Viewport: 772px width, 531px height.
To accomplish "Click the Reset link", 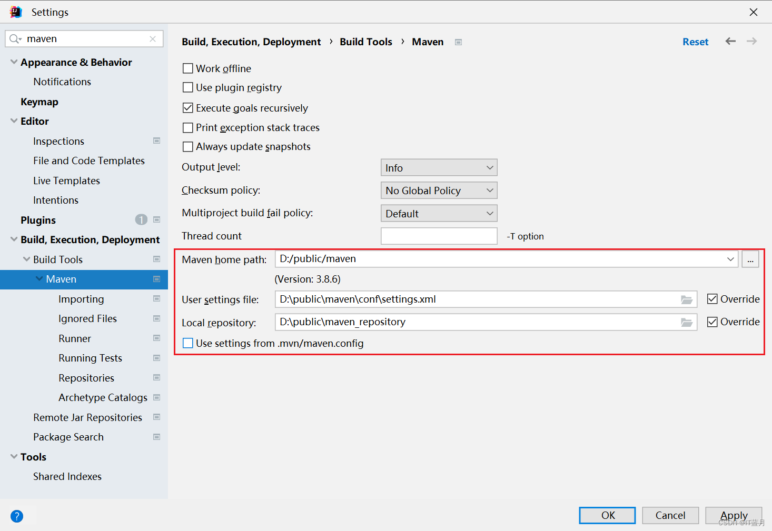I will pyautogui.click(x=695, y=41).
